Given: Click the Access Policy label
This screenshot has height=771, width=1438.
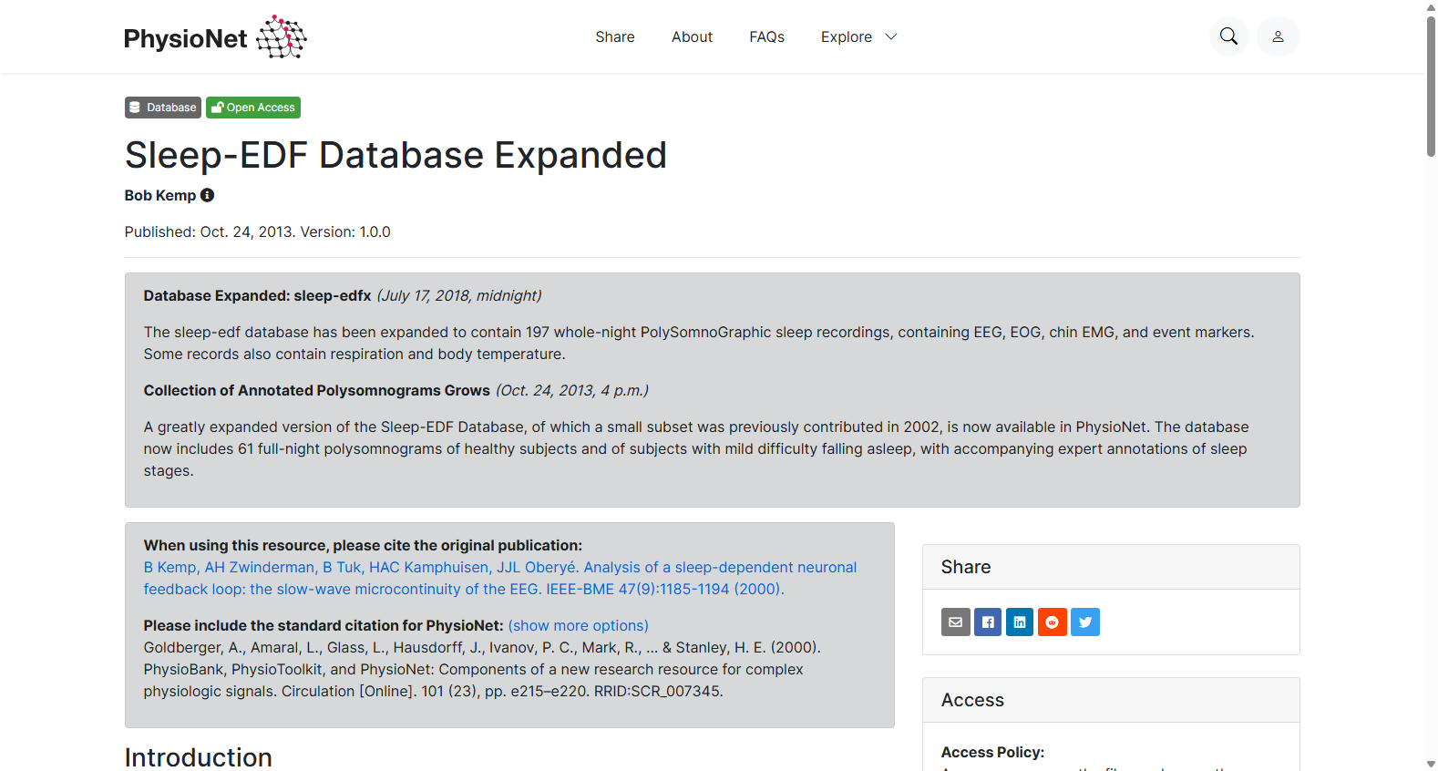Looking at the screenshot, I should tap(992, 752).
